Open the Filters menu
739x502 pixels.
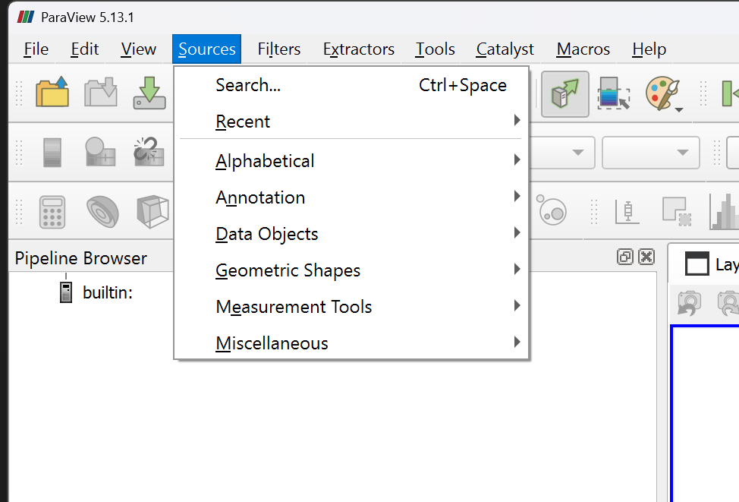pos(278,49)
